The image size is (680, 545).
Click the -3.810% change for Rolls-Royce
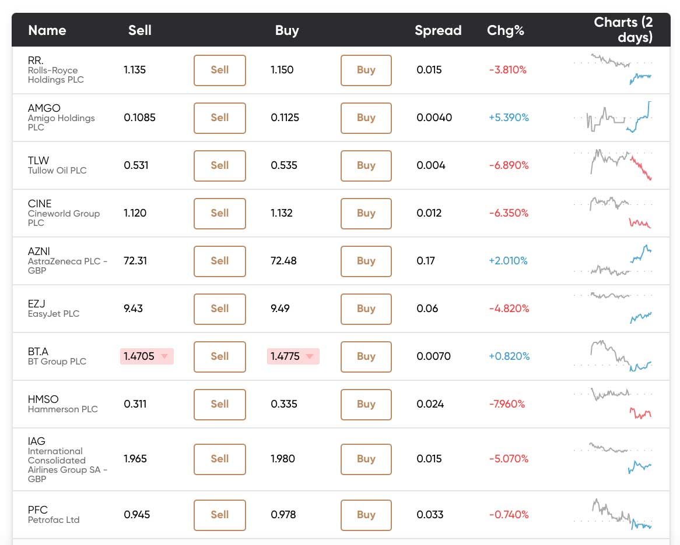508,70
